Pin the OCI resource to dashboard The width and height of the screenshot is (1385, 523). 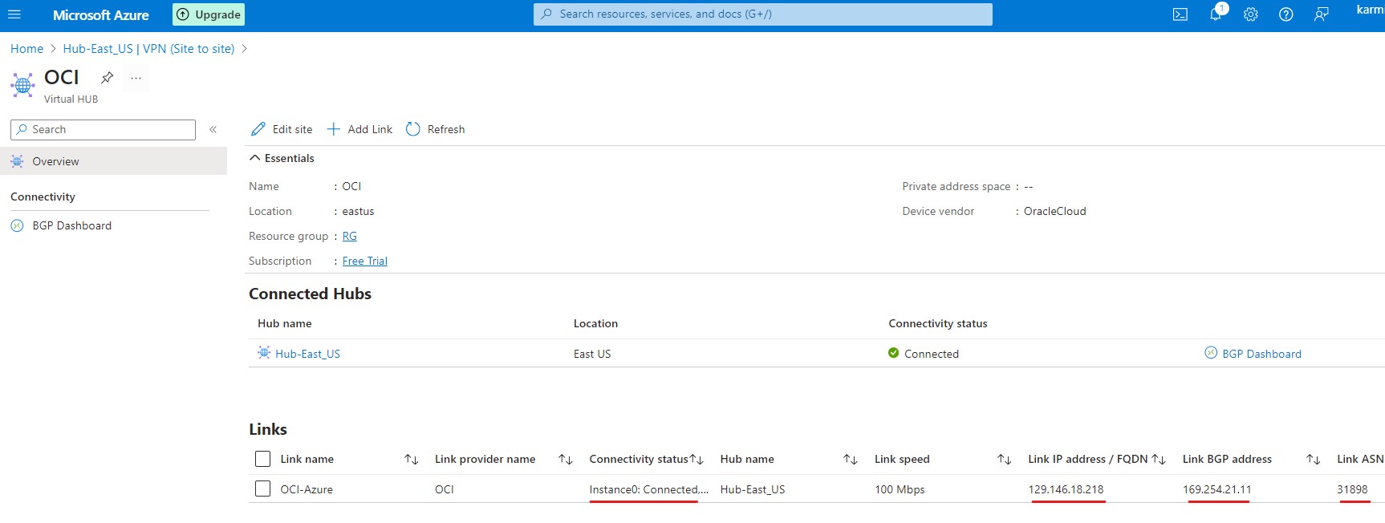coord(107,78)
